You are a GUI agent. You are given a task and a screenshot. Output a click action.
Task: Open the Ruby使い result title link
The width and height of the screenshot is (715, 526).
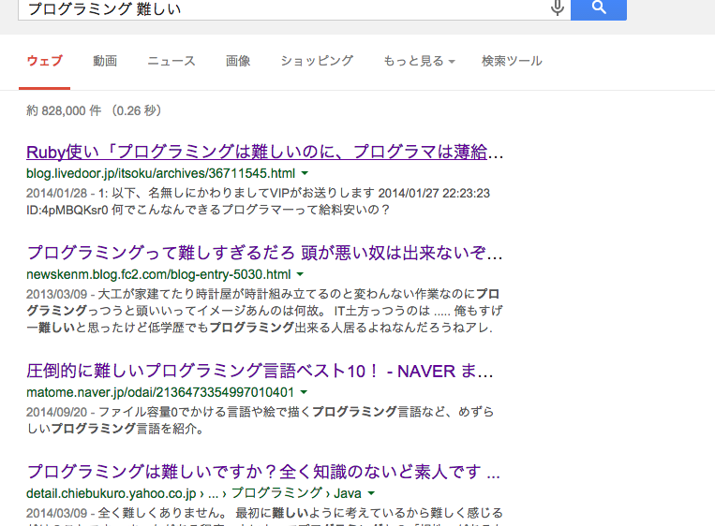click(265, 153)
